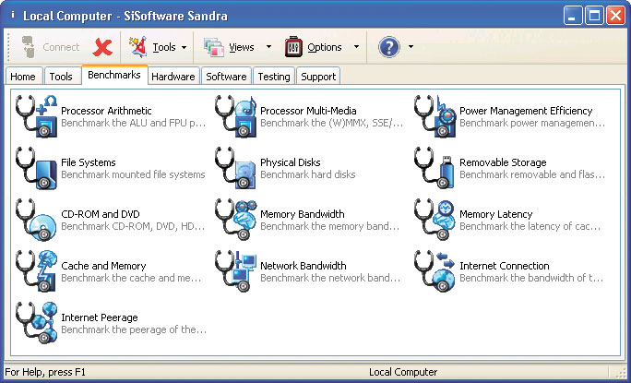This screenshot has height=383, width=631.
Task: Launch the File Systems benchmark icon
Action: tap(36, 168)
